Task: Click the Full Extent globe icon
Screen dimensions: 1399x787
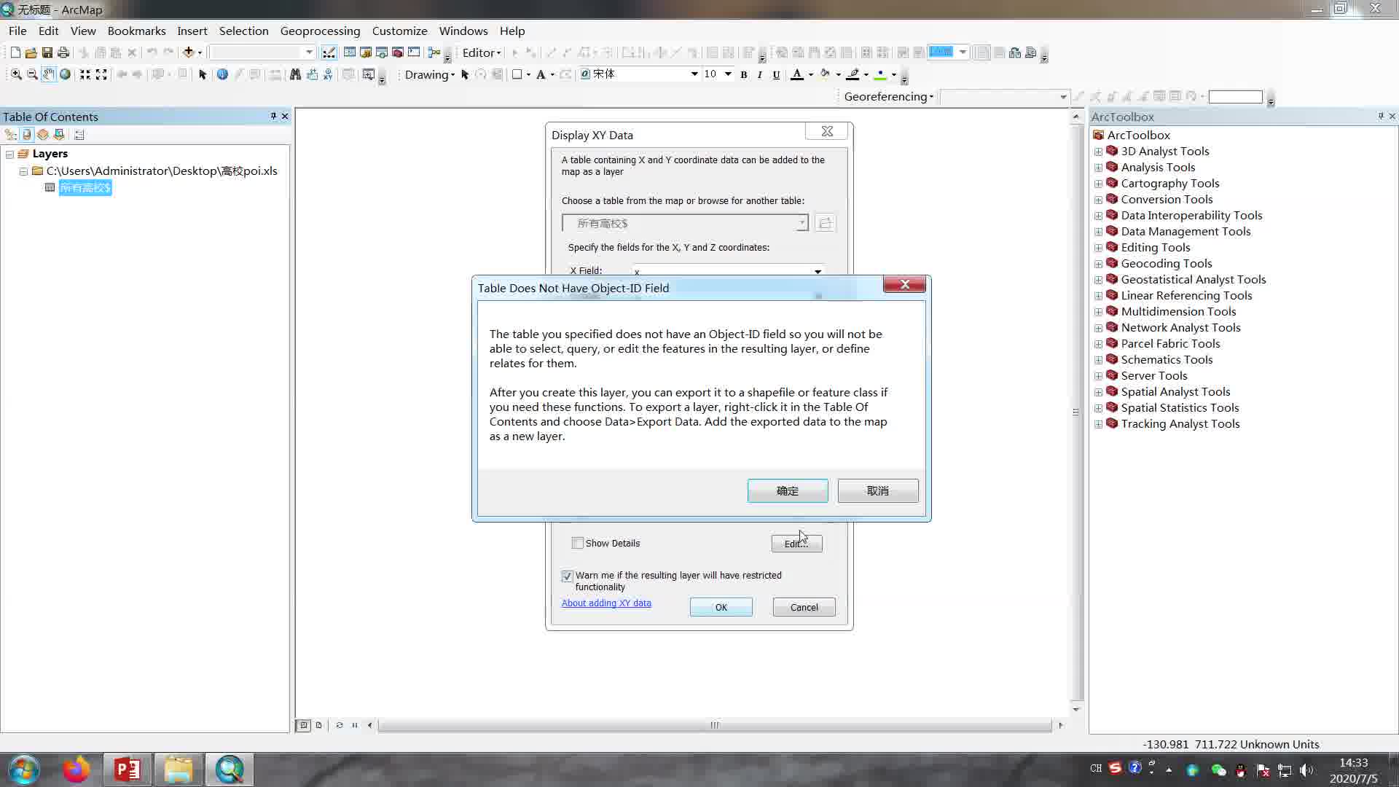Action: [x=65, y=74]
